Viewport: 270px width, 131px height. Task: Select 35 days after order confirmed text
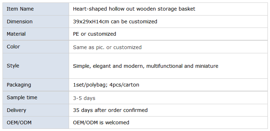point(110,110)
